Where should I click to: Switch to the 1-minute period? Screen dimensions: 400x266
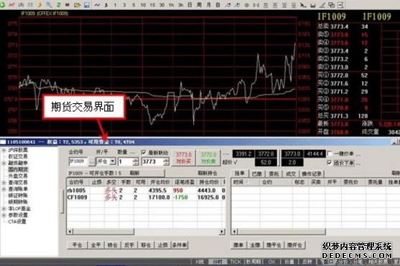tap(116, 4)
